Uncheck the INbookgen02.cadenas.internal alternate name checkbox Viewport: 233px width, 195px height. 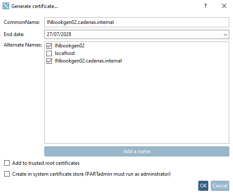point(49,61)
